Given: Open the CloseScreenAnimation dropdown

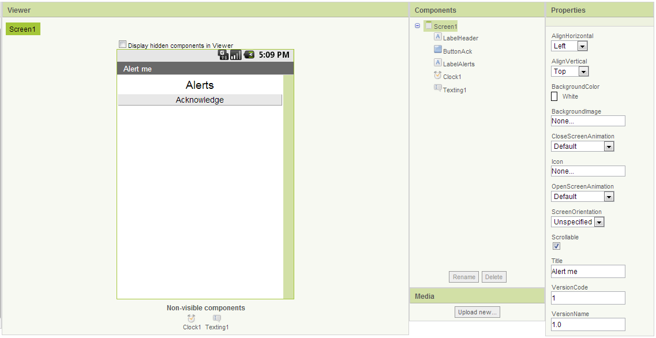Looking at the screenshot, I should click(x=583, y=147).
